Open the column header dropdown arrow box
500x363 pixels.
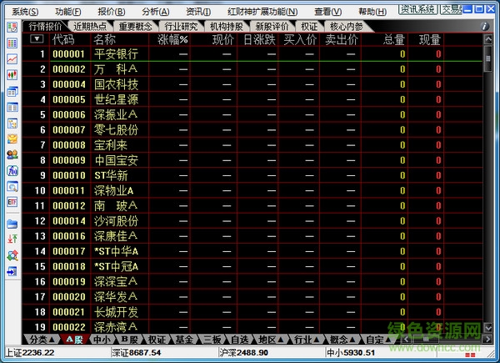click(37, 39)
